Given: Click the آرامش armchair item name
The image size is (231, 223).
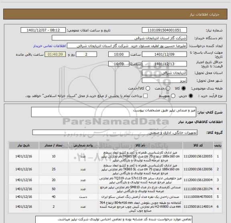Looking at the screenshot, I should [x=140, y=197].
